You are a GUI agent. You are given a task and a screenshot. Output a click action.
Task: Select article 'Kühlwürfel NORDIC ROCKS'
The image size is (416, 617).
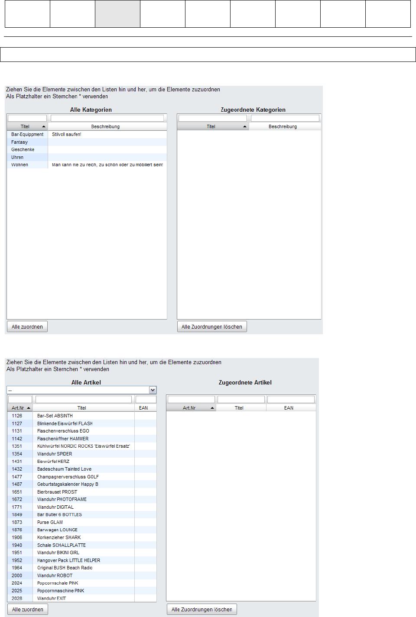(82, 446)
